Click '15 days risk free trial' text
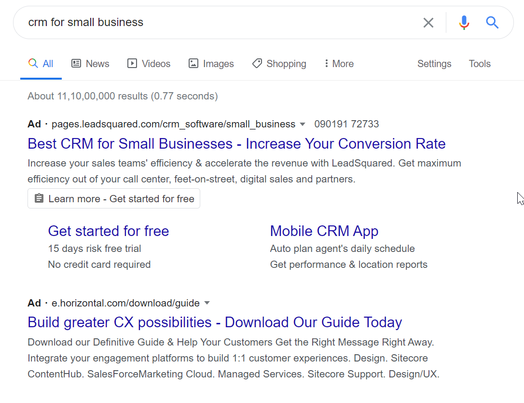524x403 pixels. point(95,249)
